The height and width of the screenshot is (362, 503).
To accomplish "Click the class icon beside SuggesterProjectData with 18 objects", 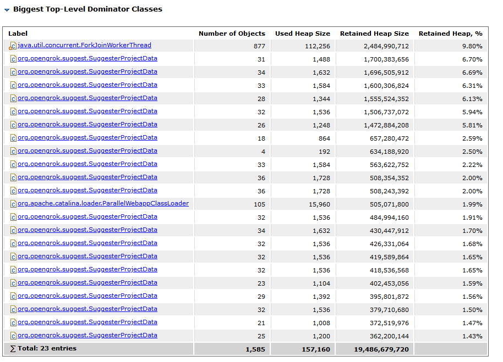I will [13, 137].
